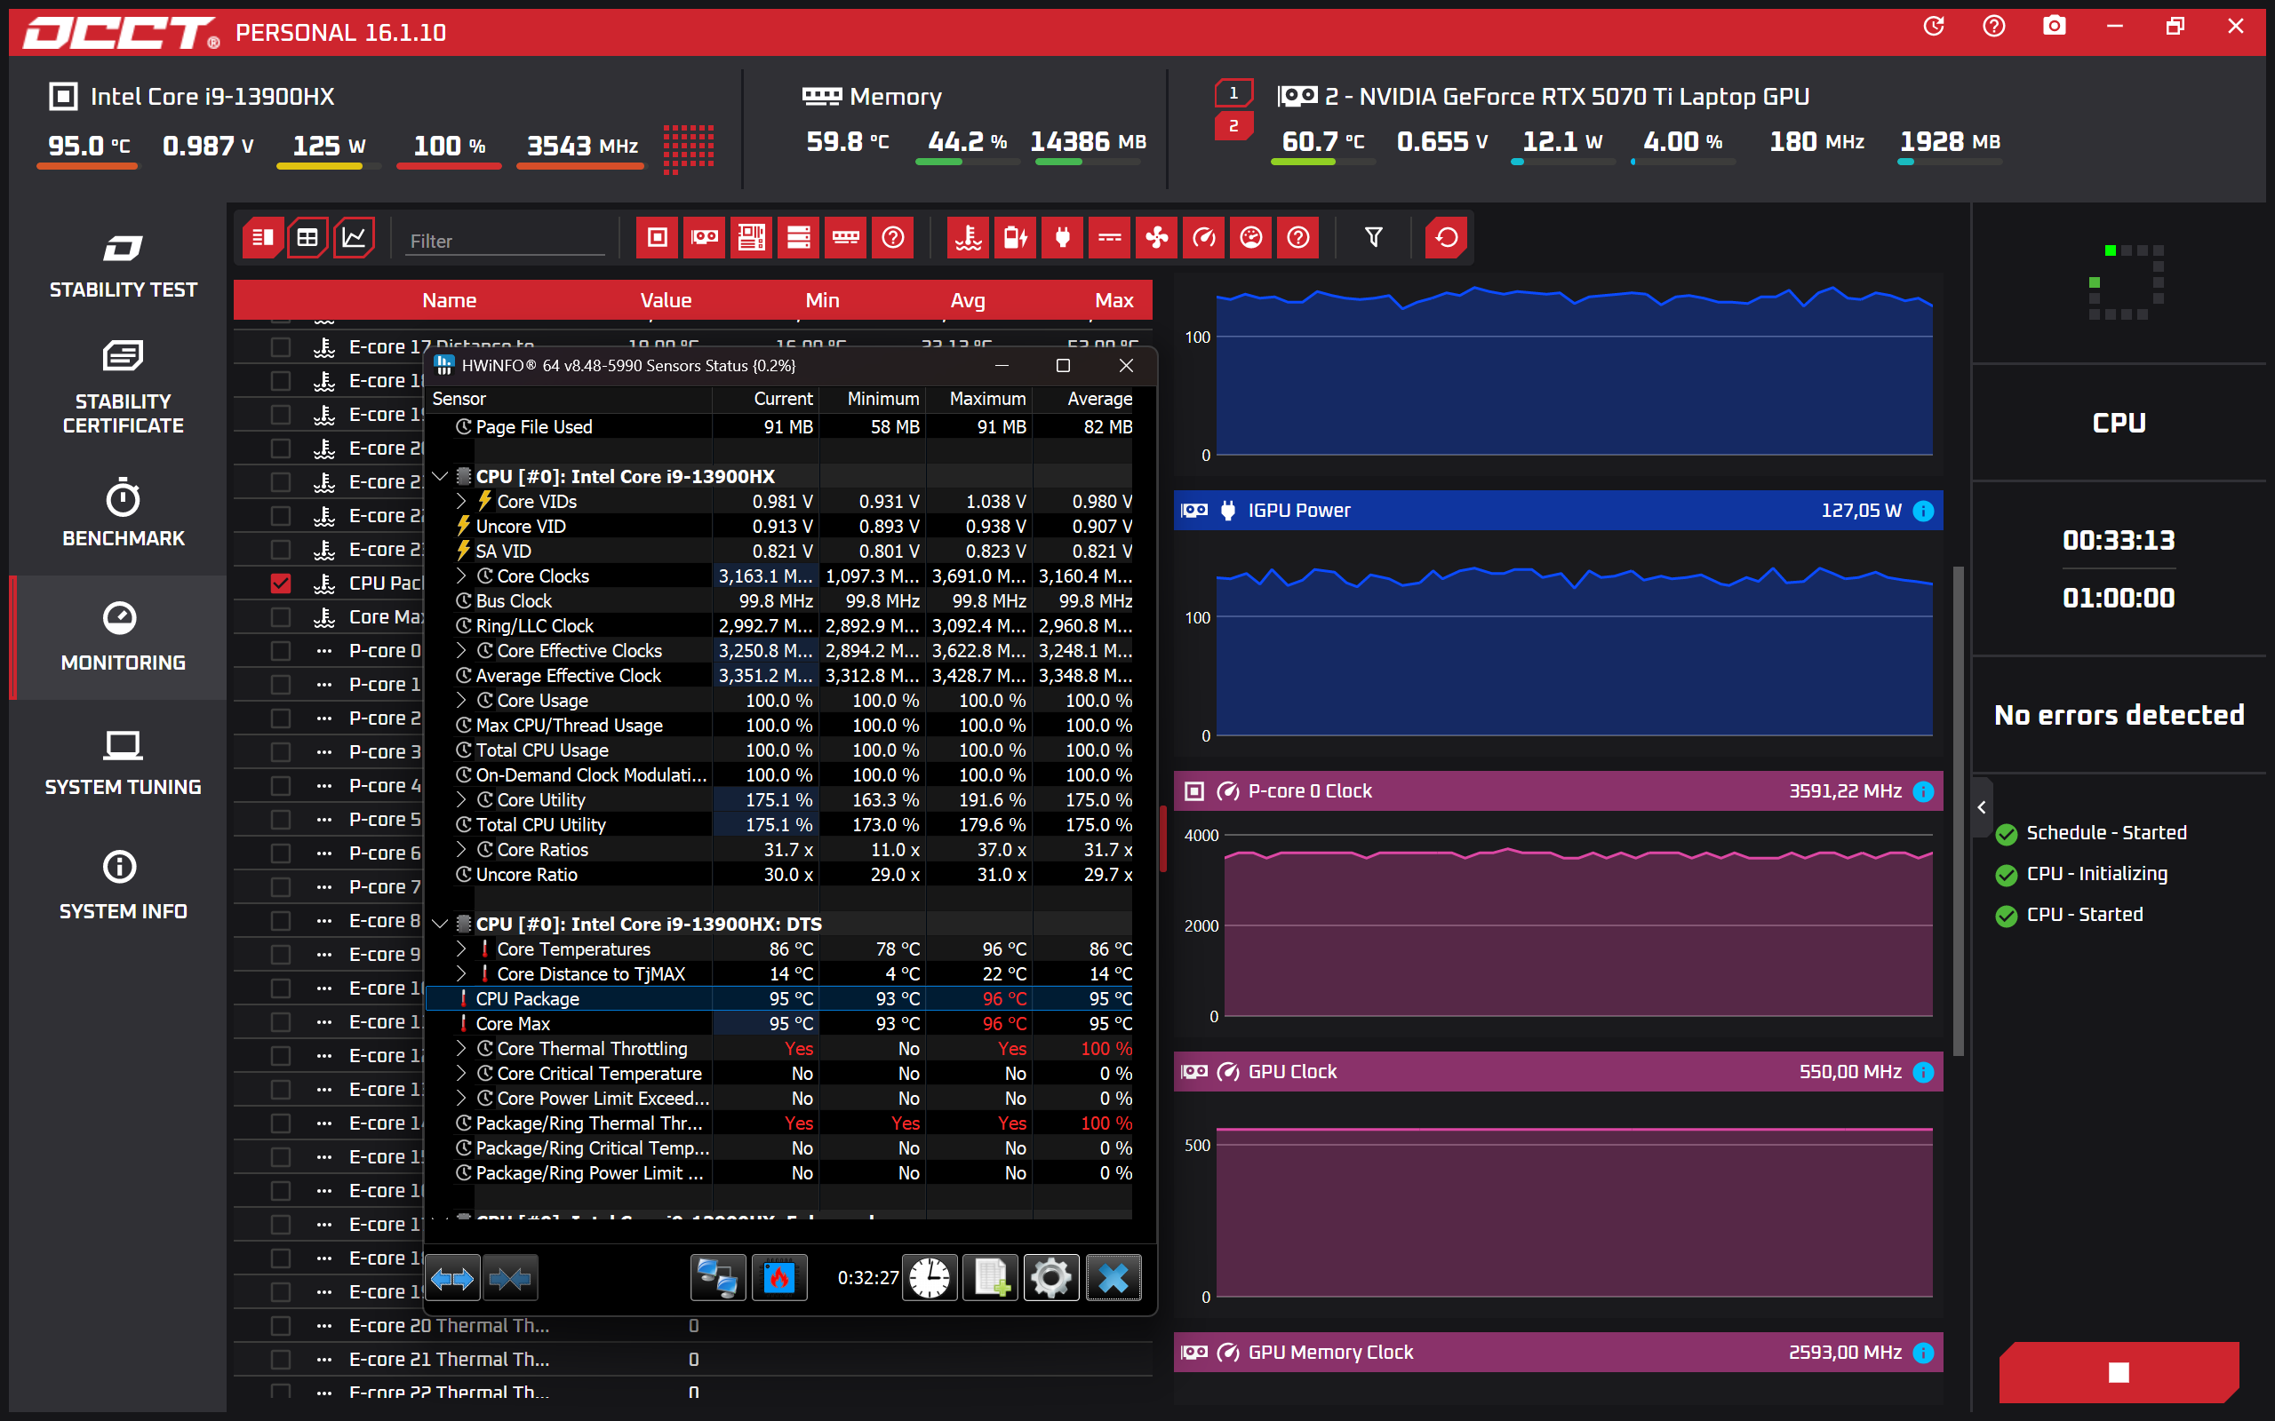The width and height of the screenshot is (2275, 1421).
Task: Open the Benchmark section in sidebar
Action: click(124, 514)
